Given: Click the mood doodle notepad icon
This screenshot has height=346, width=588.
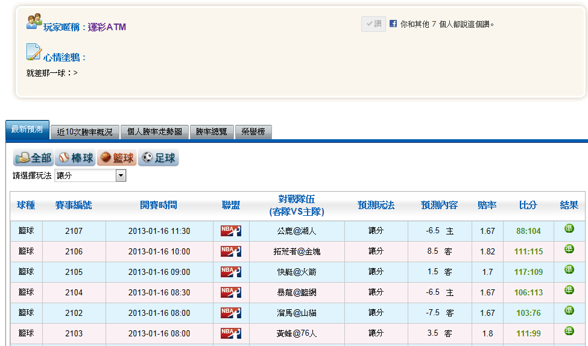Looking at the screenshot, I should [x=34, y=52].
